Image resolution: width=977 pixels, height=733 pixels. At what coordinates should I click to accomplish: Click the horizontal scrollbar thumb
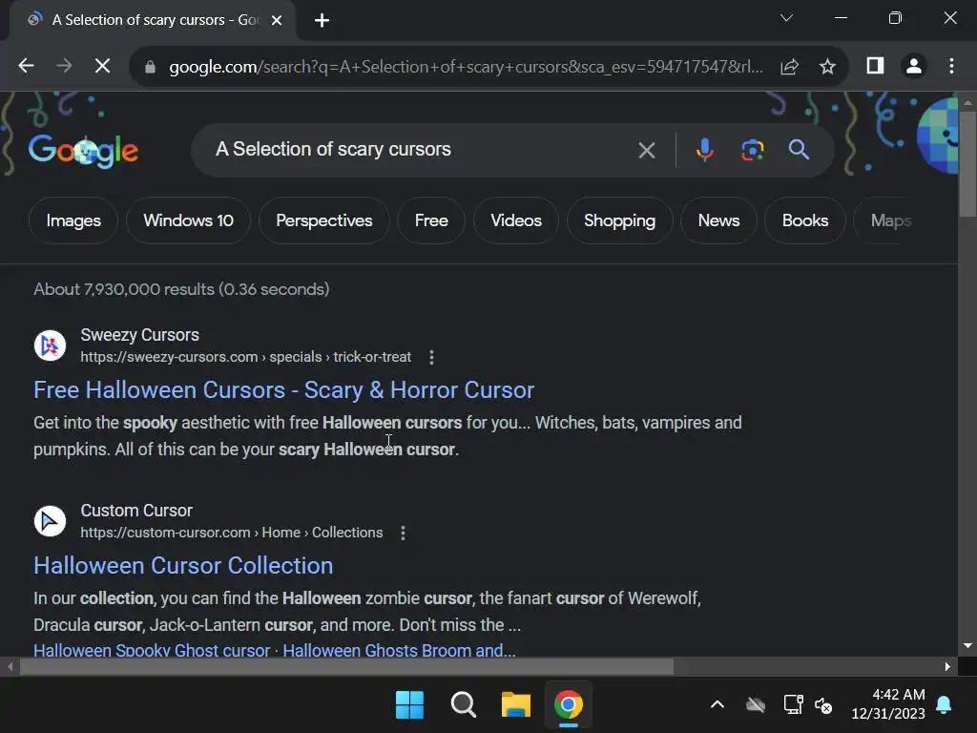click(x=346, y=666)
